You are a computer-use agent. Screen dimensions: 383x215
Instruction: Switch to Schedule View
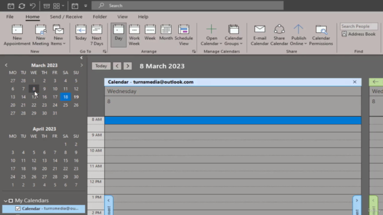pyautogui.click(x=184, y=35)
